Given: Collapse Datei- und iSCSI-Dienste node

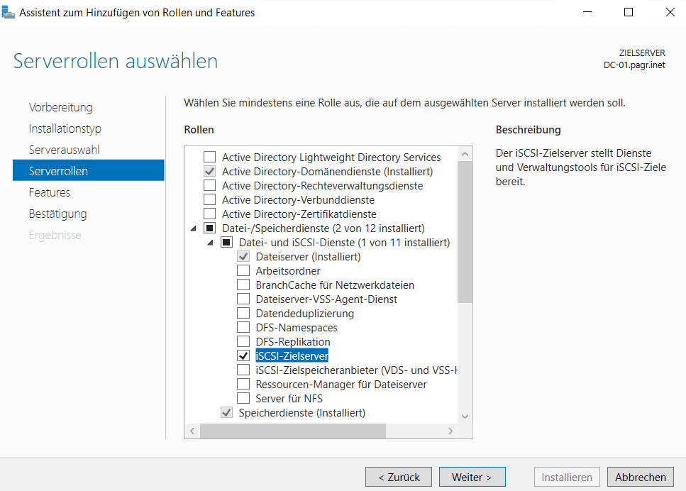Looking at the screenshot, I should click(211, 243).
